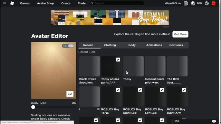Click the red Roblox icon top right
Viewport: 221px width, 124px height.
[x=214, y=3]
